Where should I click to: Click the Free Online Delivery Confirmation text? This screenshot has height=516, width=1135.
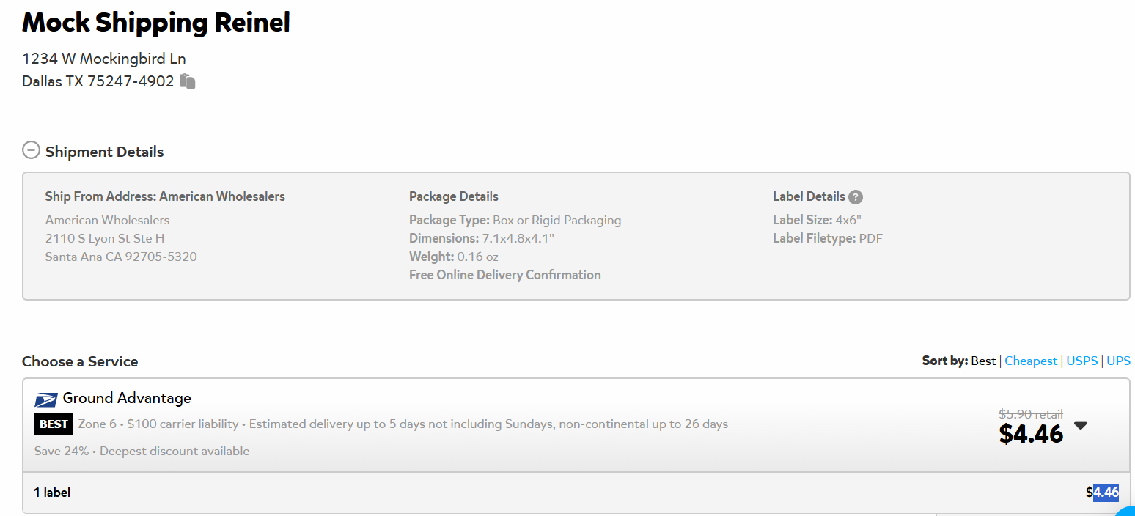[x=505, y=275]
